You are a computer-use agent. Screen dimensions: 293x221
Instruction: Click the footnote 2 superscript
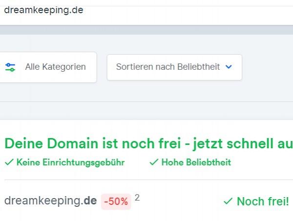137,198
